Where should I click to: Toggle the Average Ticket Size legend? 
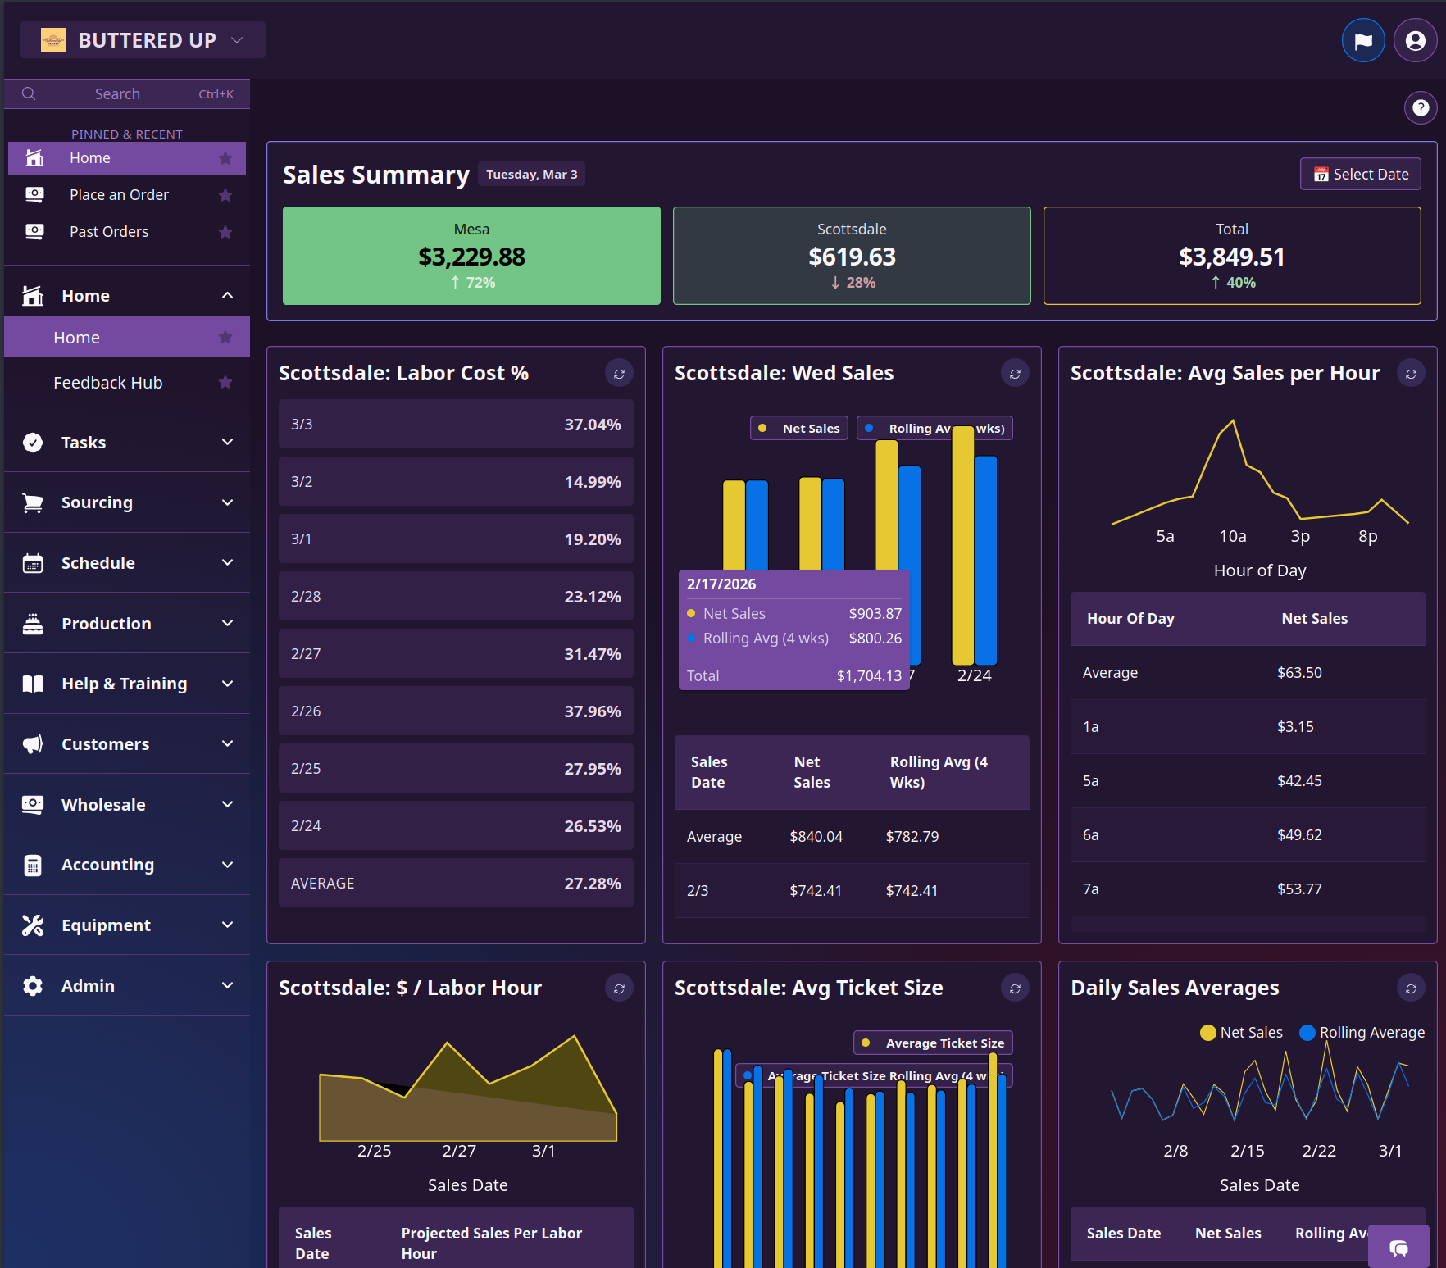[932, 1042]
